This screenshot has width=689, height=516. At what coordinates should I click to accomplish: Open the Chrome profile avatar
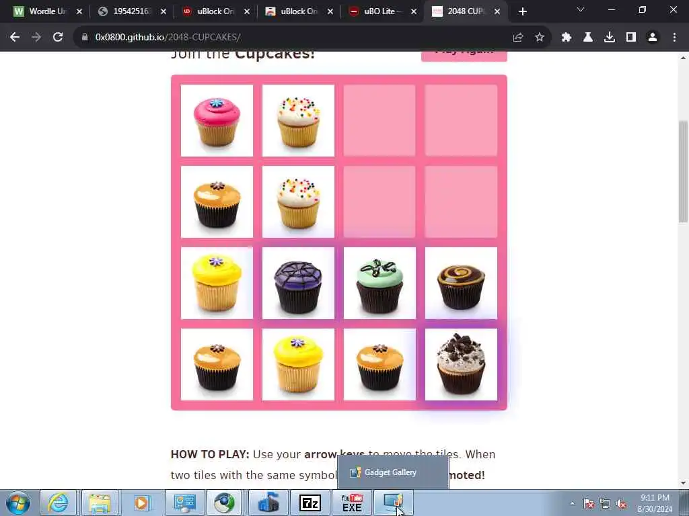[x=653, y=38]
